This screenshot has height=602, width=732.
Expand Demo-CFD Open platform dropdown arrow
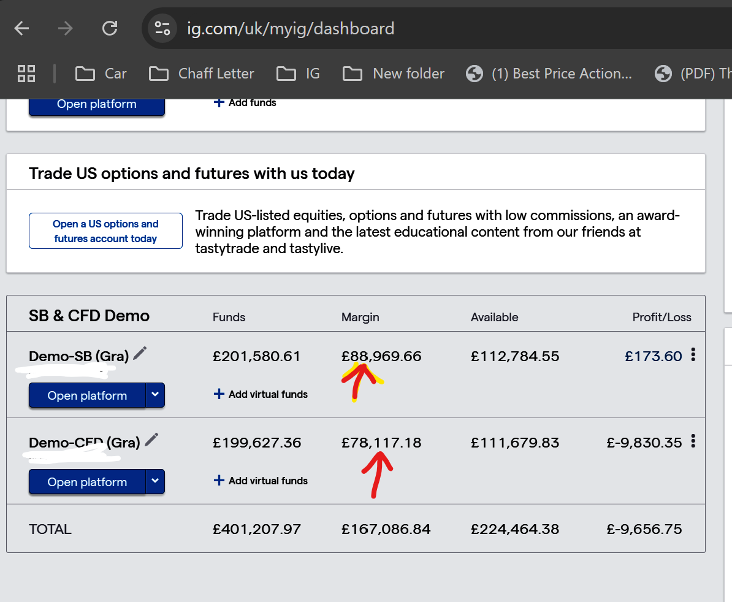(155, 482)
